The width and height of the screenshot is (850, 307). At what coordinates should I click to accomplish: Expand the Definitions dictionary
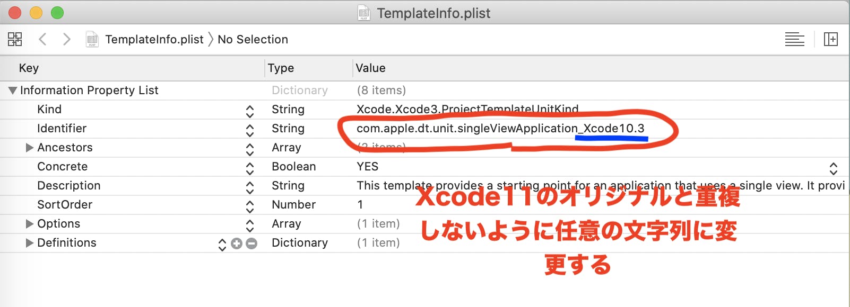click(30, 243)
